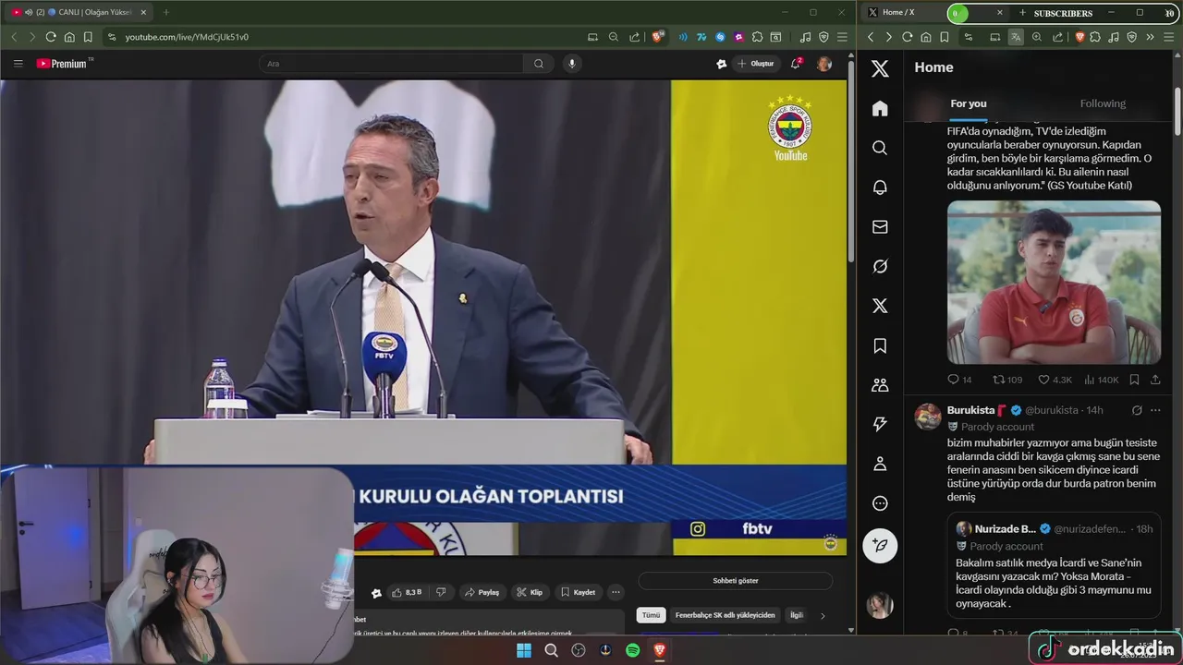Click the YouTube Premium logo
Image resolution: width=1183 pixels, height=665 pixels.
point(62,64)
